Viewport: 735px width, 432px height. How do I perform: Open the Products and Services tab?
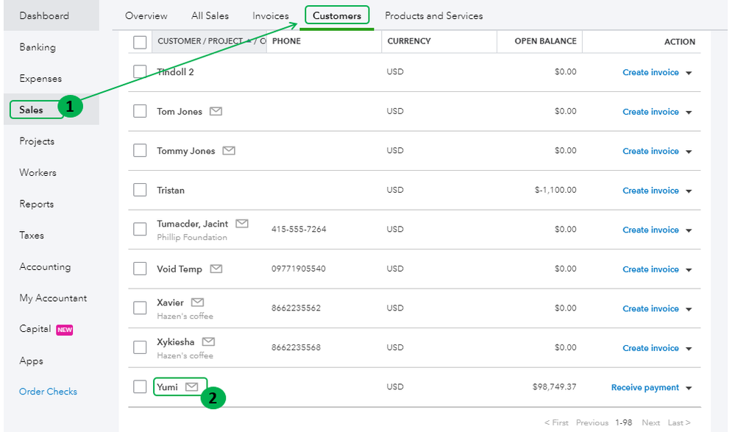pos(433,15)
